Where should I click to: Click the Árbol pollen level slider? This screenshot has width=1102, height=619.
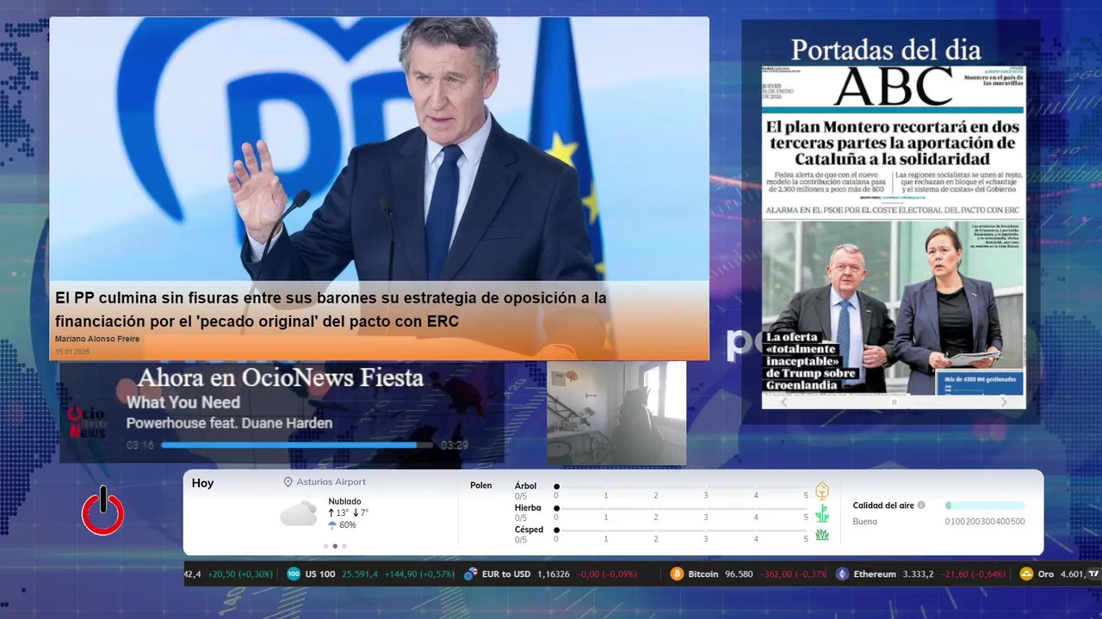(681, 487)
